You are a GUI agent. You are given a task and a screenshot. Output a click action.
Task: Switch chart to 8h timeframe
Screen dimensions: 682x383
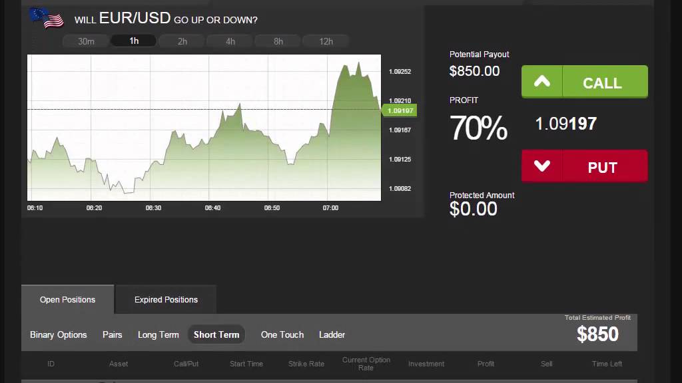tap(278, 41)
